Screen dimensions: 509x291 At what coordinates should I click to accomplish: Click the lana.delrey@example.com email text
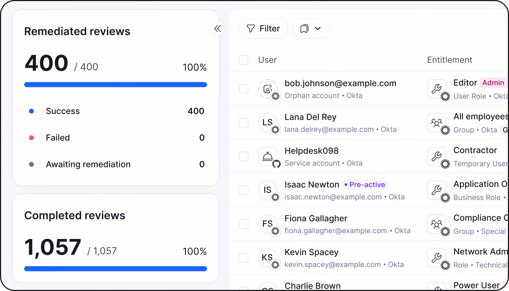[329, 129]
